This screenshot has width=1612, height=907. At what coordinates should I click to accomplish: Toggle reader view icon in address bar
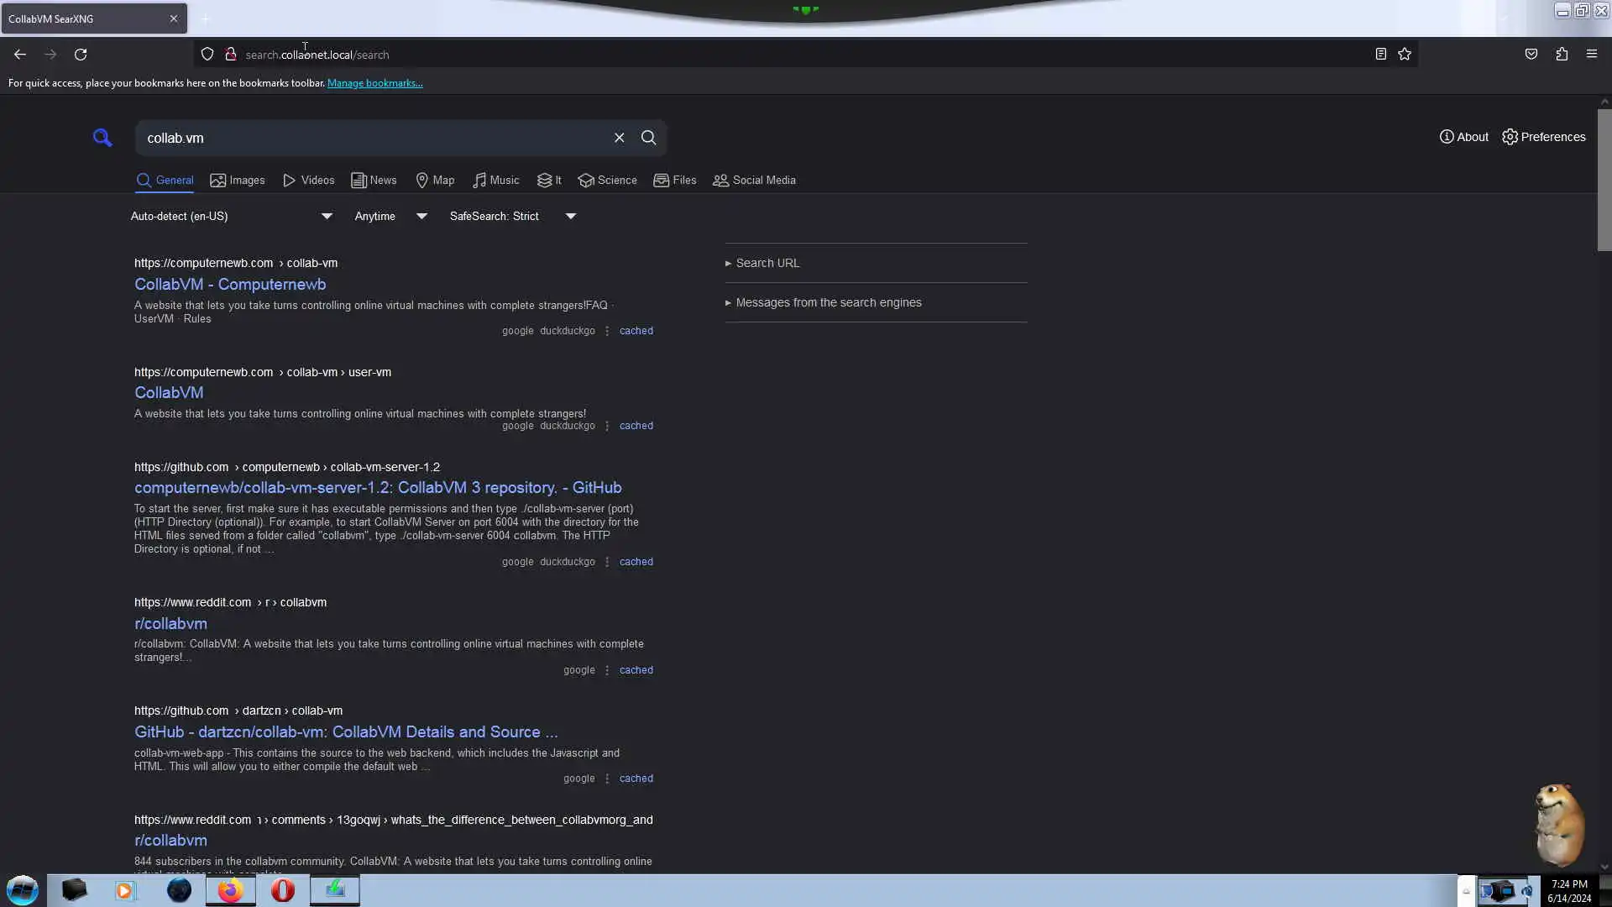pyautogui.click(x=1380, y=55)
